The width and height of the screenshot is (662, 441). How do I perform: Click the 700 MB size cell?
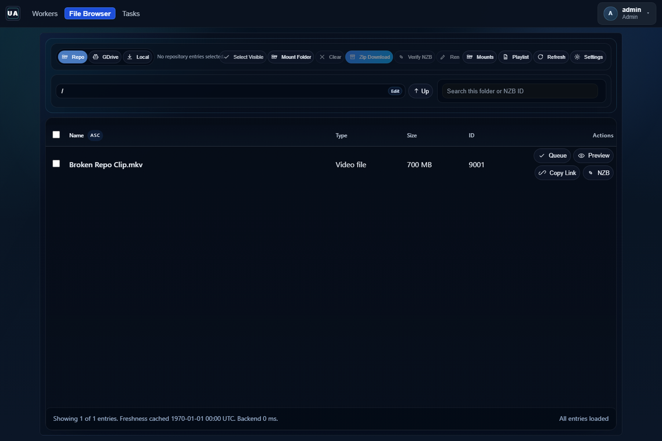click(x=419, y=165)
